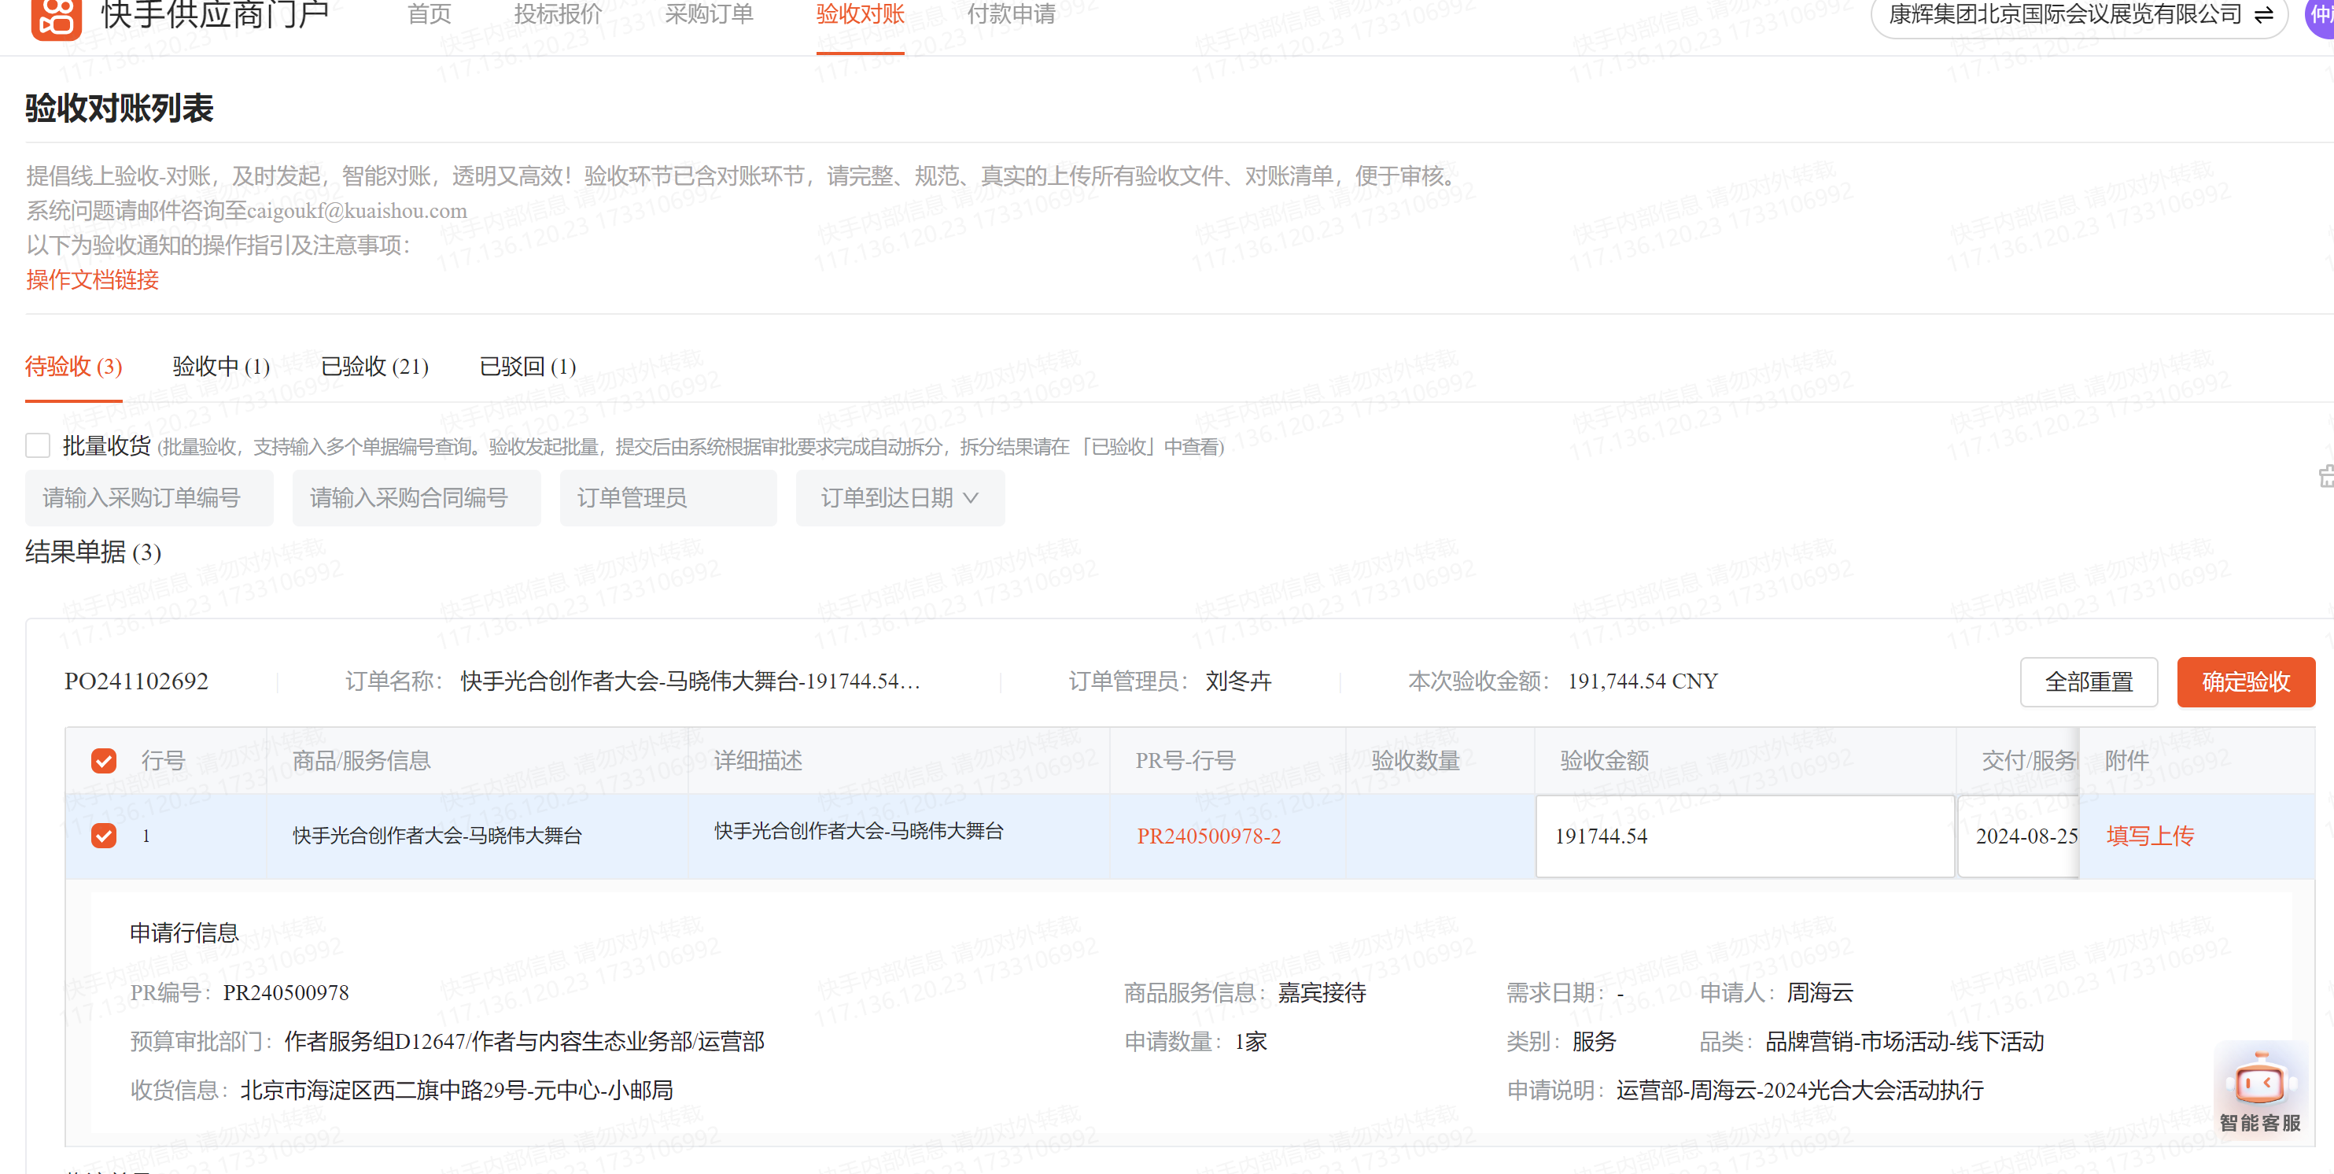This screenshot has height=1174, width=2334.
Task: Open the 操作文档链接 link
Action: point(92,280)
